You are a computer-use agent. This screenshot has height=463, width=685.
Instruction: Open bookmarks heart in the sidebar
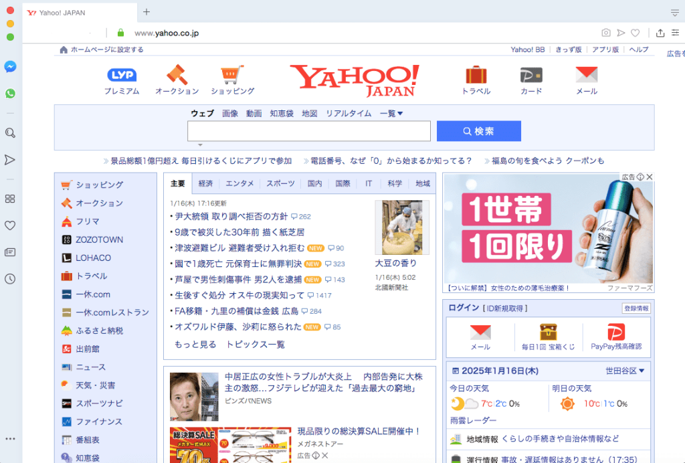click(10, 225)
